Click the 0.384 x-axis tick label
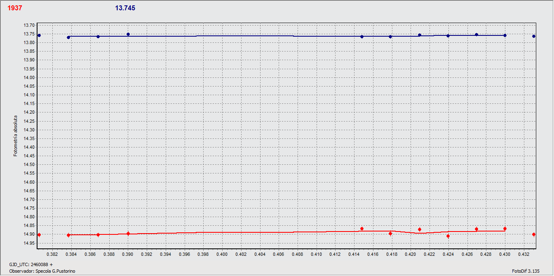The height and width of the screenshot is (276, 554). coord(71,255)
